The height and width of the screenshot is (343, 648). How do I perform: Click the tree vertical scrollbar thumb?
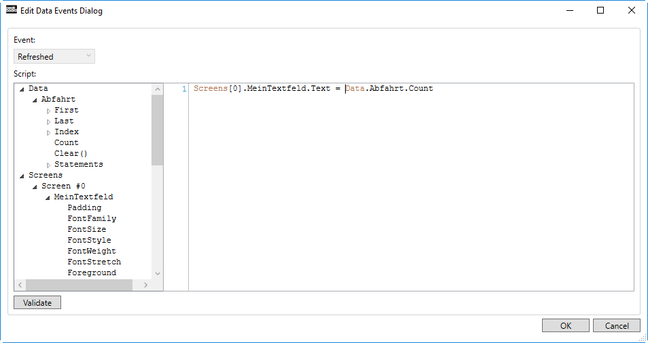point(158,130)
